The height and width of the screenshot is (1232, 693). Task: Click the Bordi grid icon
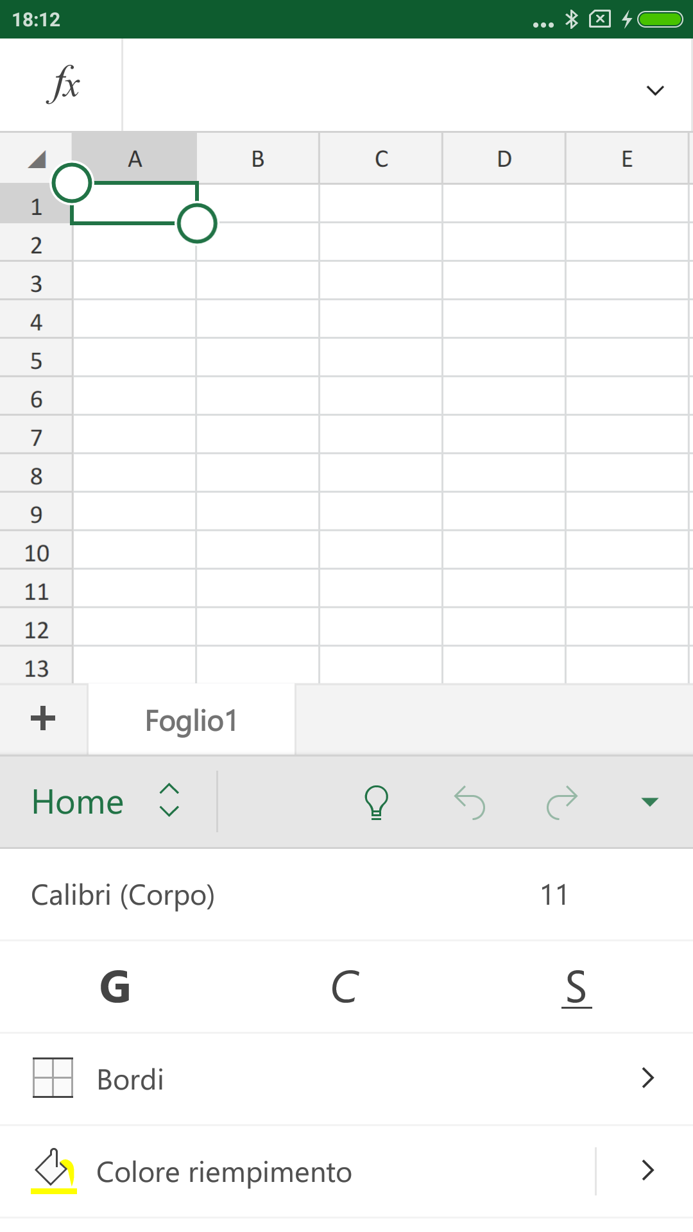[53, 1078]
